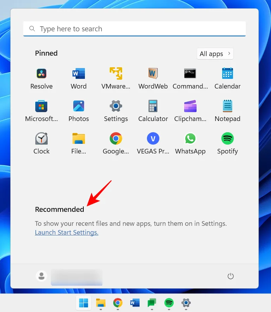The image size is (271, 312).
Task: Open Word from the taskbar
Action: tap(135, 303)
